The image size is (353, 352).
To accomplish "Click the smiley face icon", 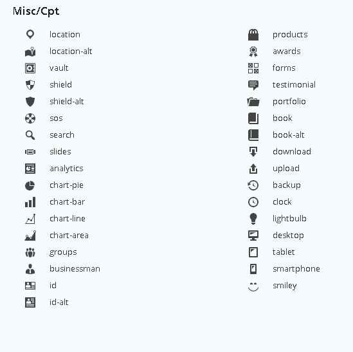I will click(x=253, y=286).
